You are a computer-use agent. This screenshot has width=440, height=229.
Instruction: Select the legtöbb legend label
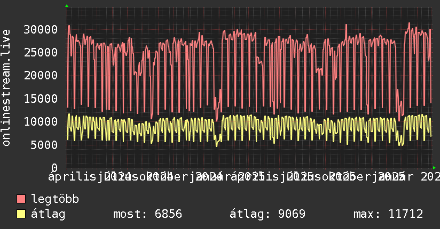point(55,199)
